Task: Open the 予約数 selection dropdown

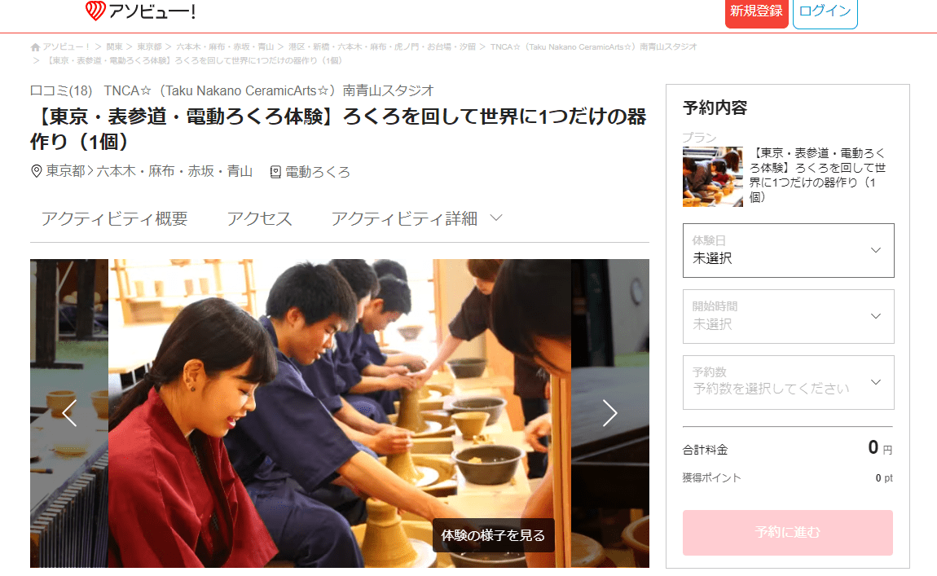Action: (x=788, y=382)
